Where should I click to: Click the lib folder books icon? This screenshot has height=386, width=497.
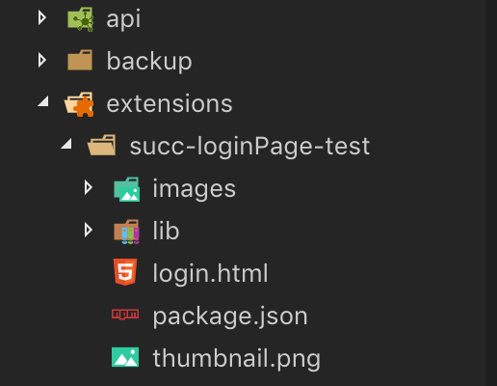[x=127, y=232]
